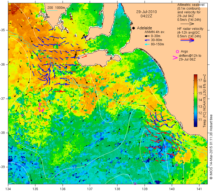Click the '141' longitude axis label

(x=199, y=189)
